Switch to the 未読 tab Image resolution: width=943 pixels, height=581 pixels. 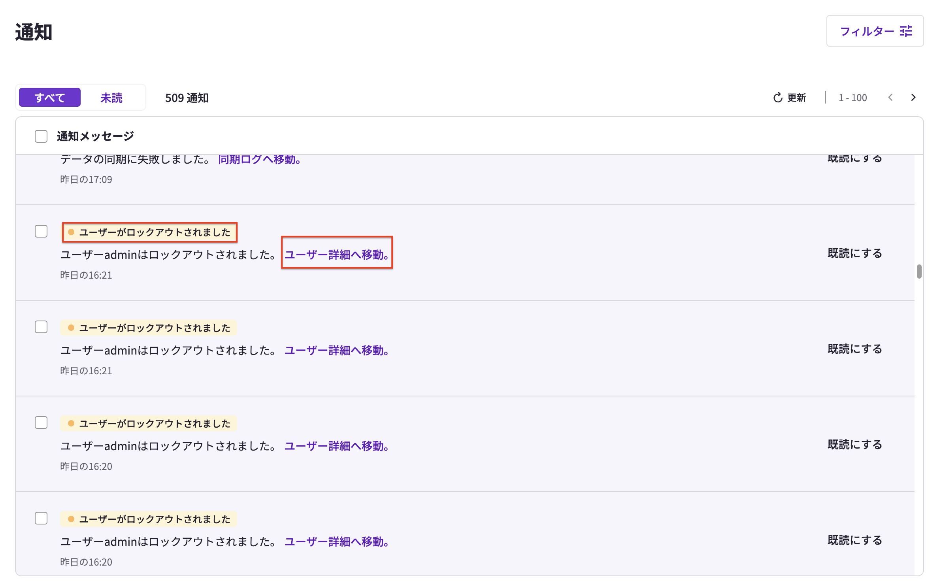point(112,97)
